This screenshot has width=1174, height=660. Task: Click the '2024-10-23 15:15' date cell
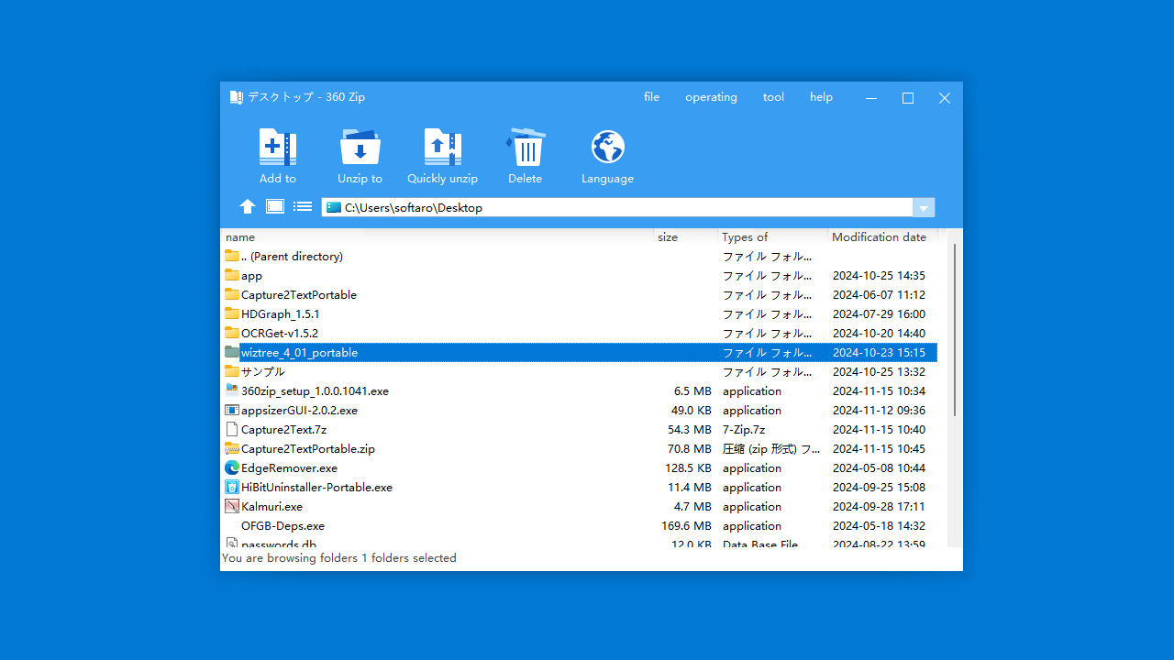coord(879,353)
